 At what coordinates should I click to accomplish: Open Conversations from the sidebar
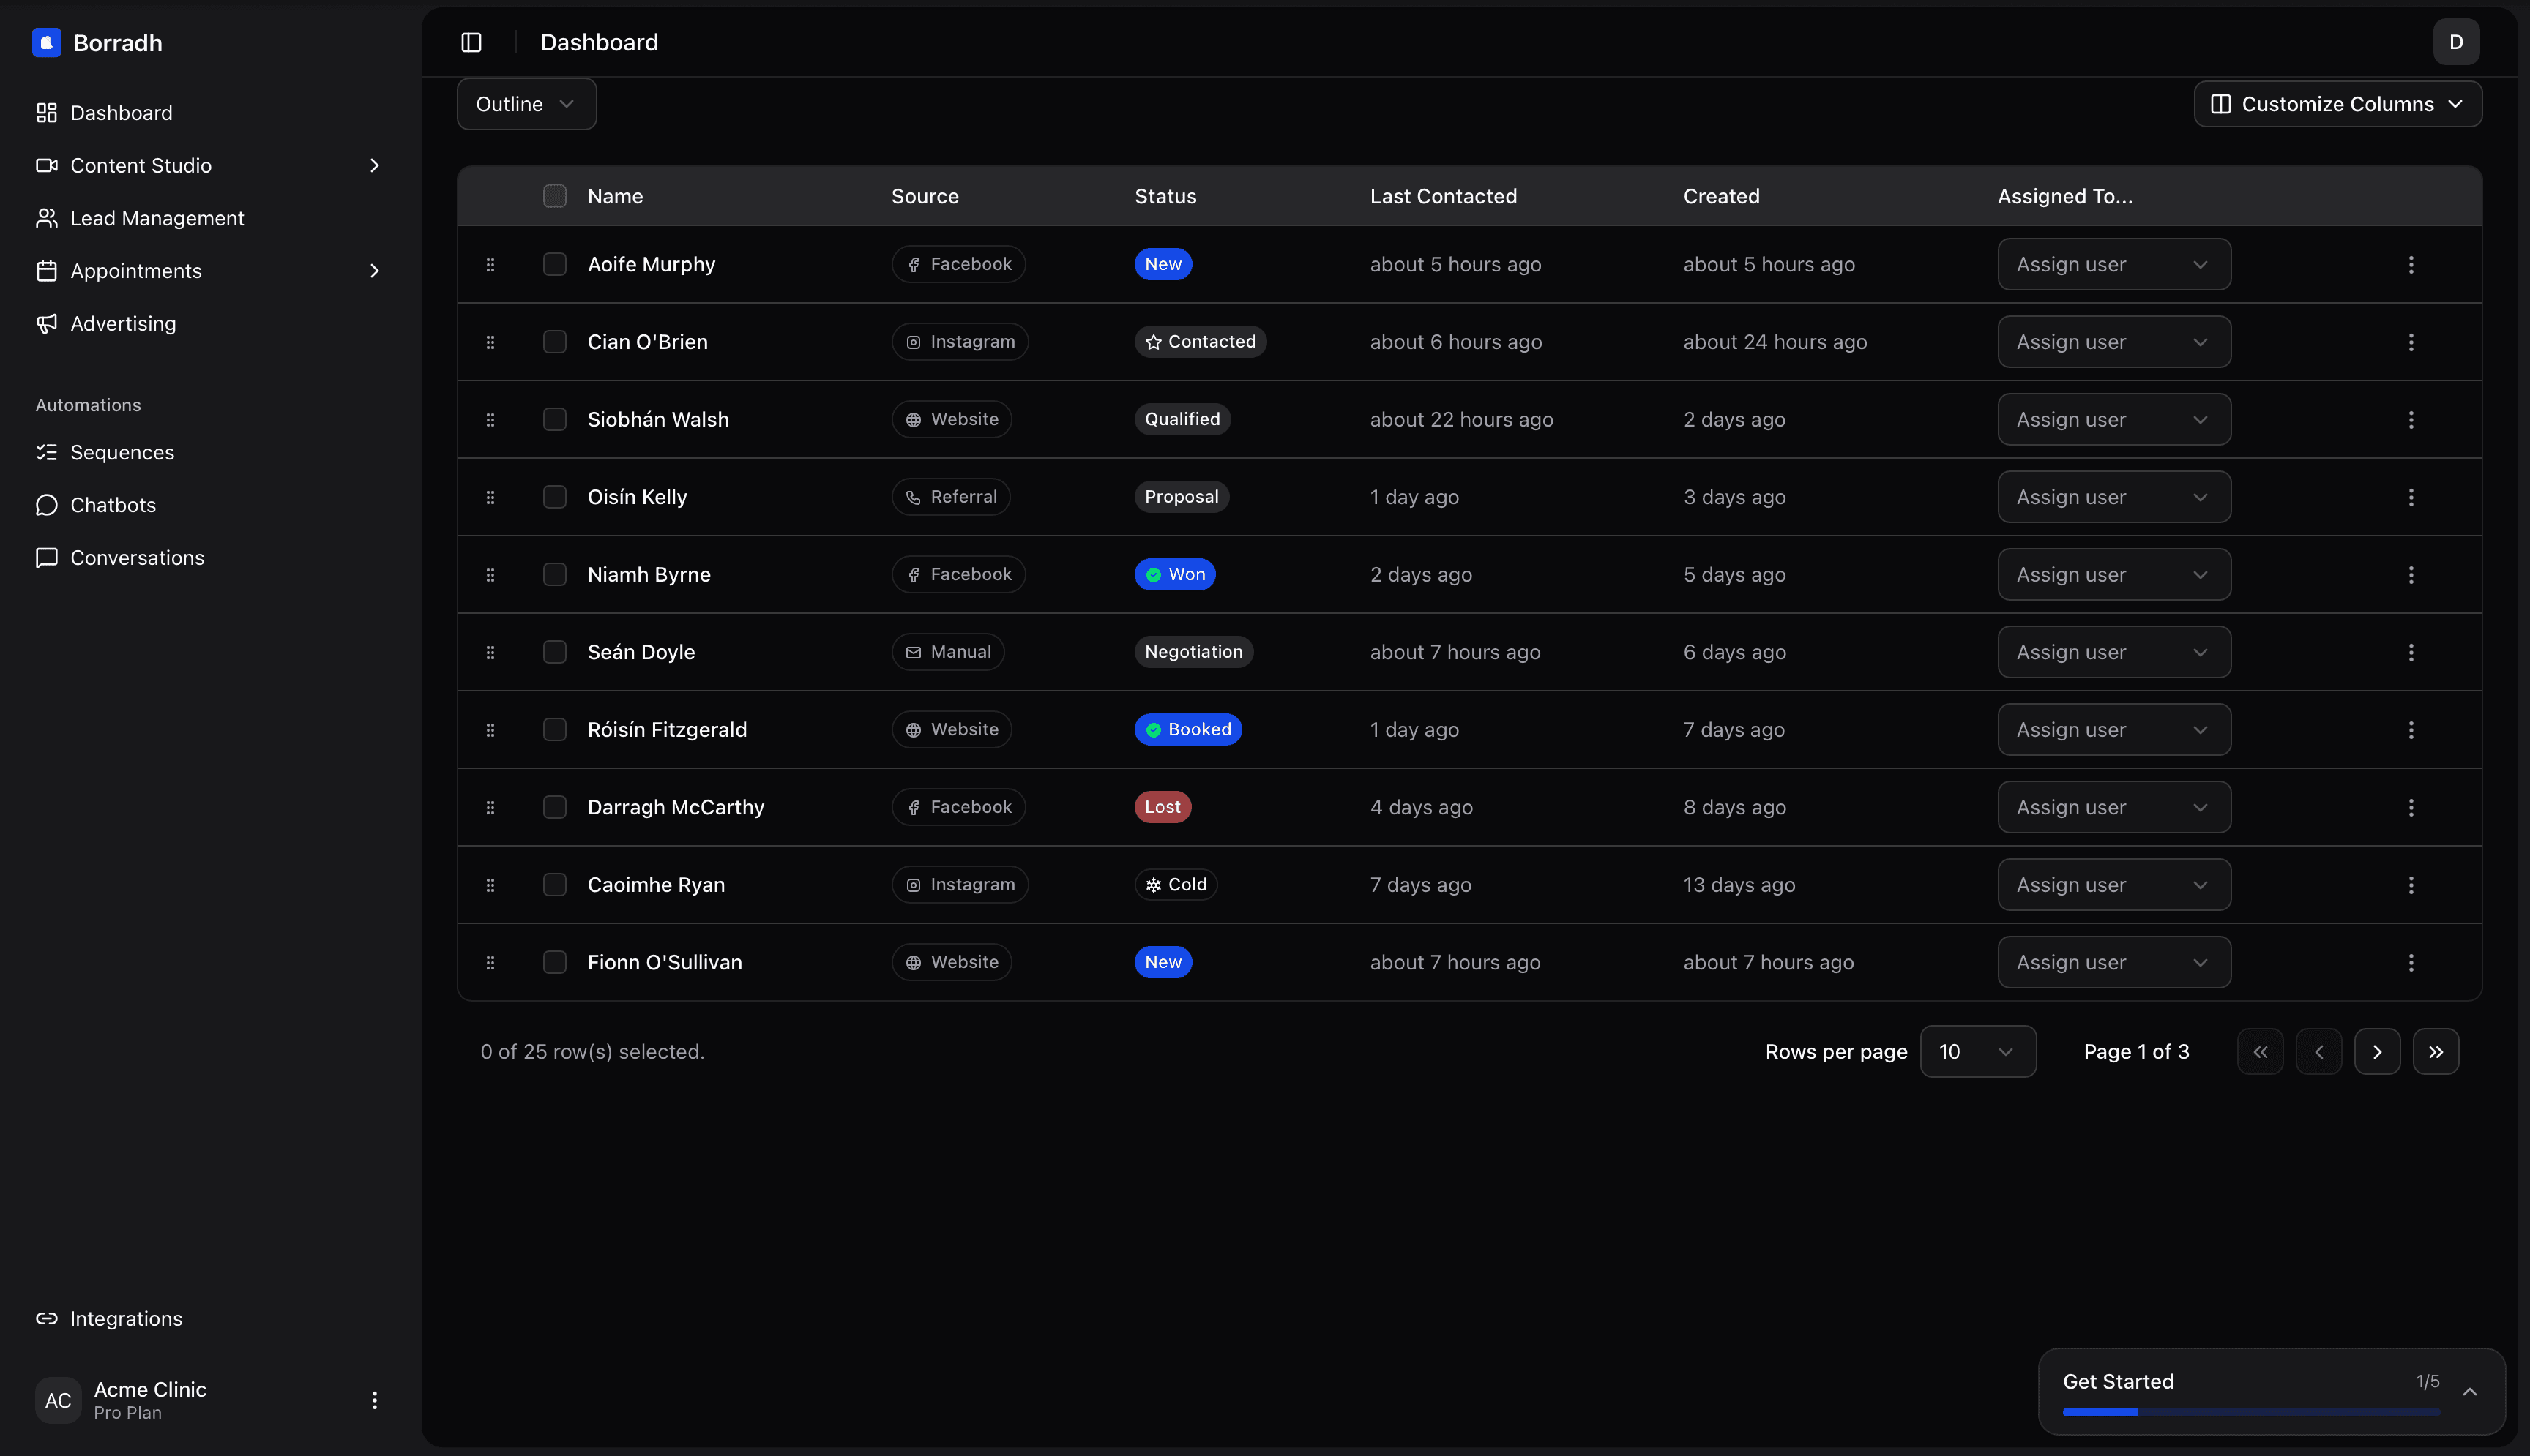pyautogui.click(x=138, y=557)
